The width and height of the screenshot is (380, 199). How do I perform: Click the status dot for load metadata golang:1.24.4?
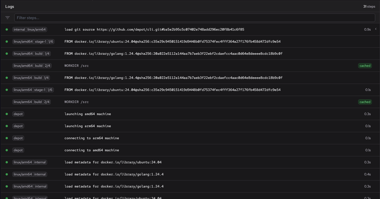tap(6, 174)
